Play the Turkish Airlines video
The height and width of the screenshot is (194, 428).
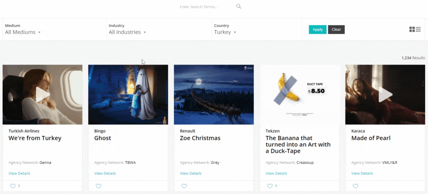pyautogui.click(x=43, y=95)
